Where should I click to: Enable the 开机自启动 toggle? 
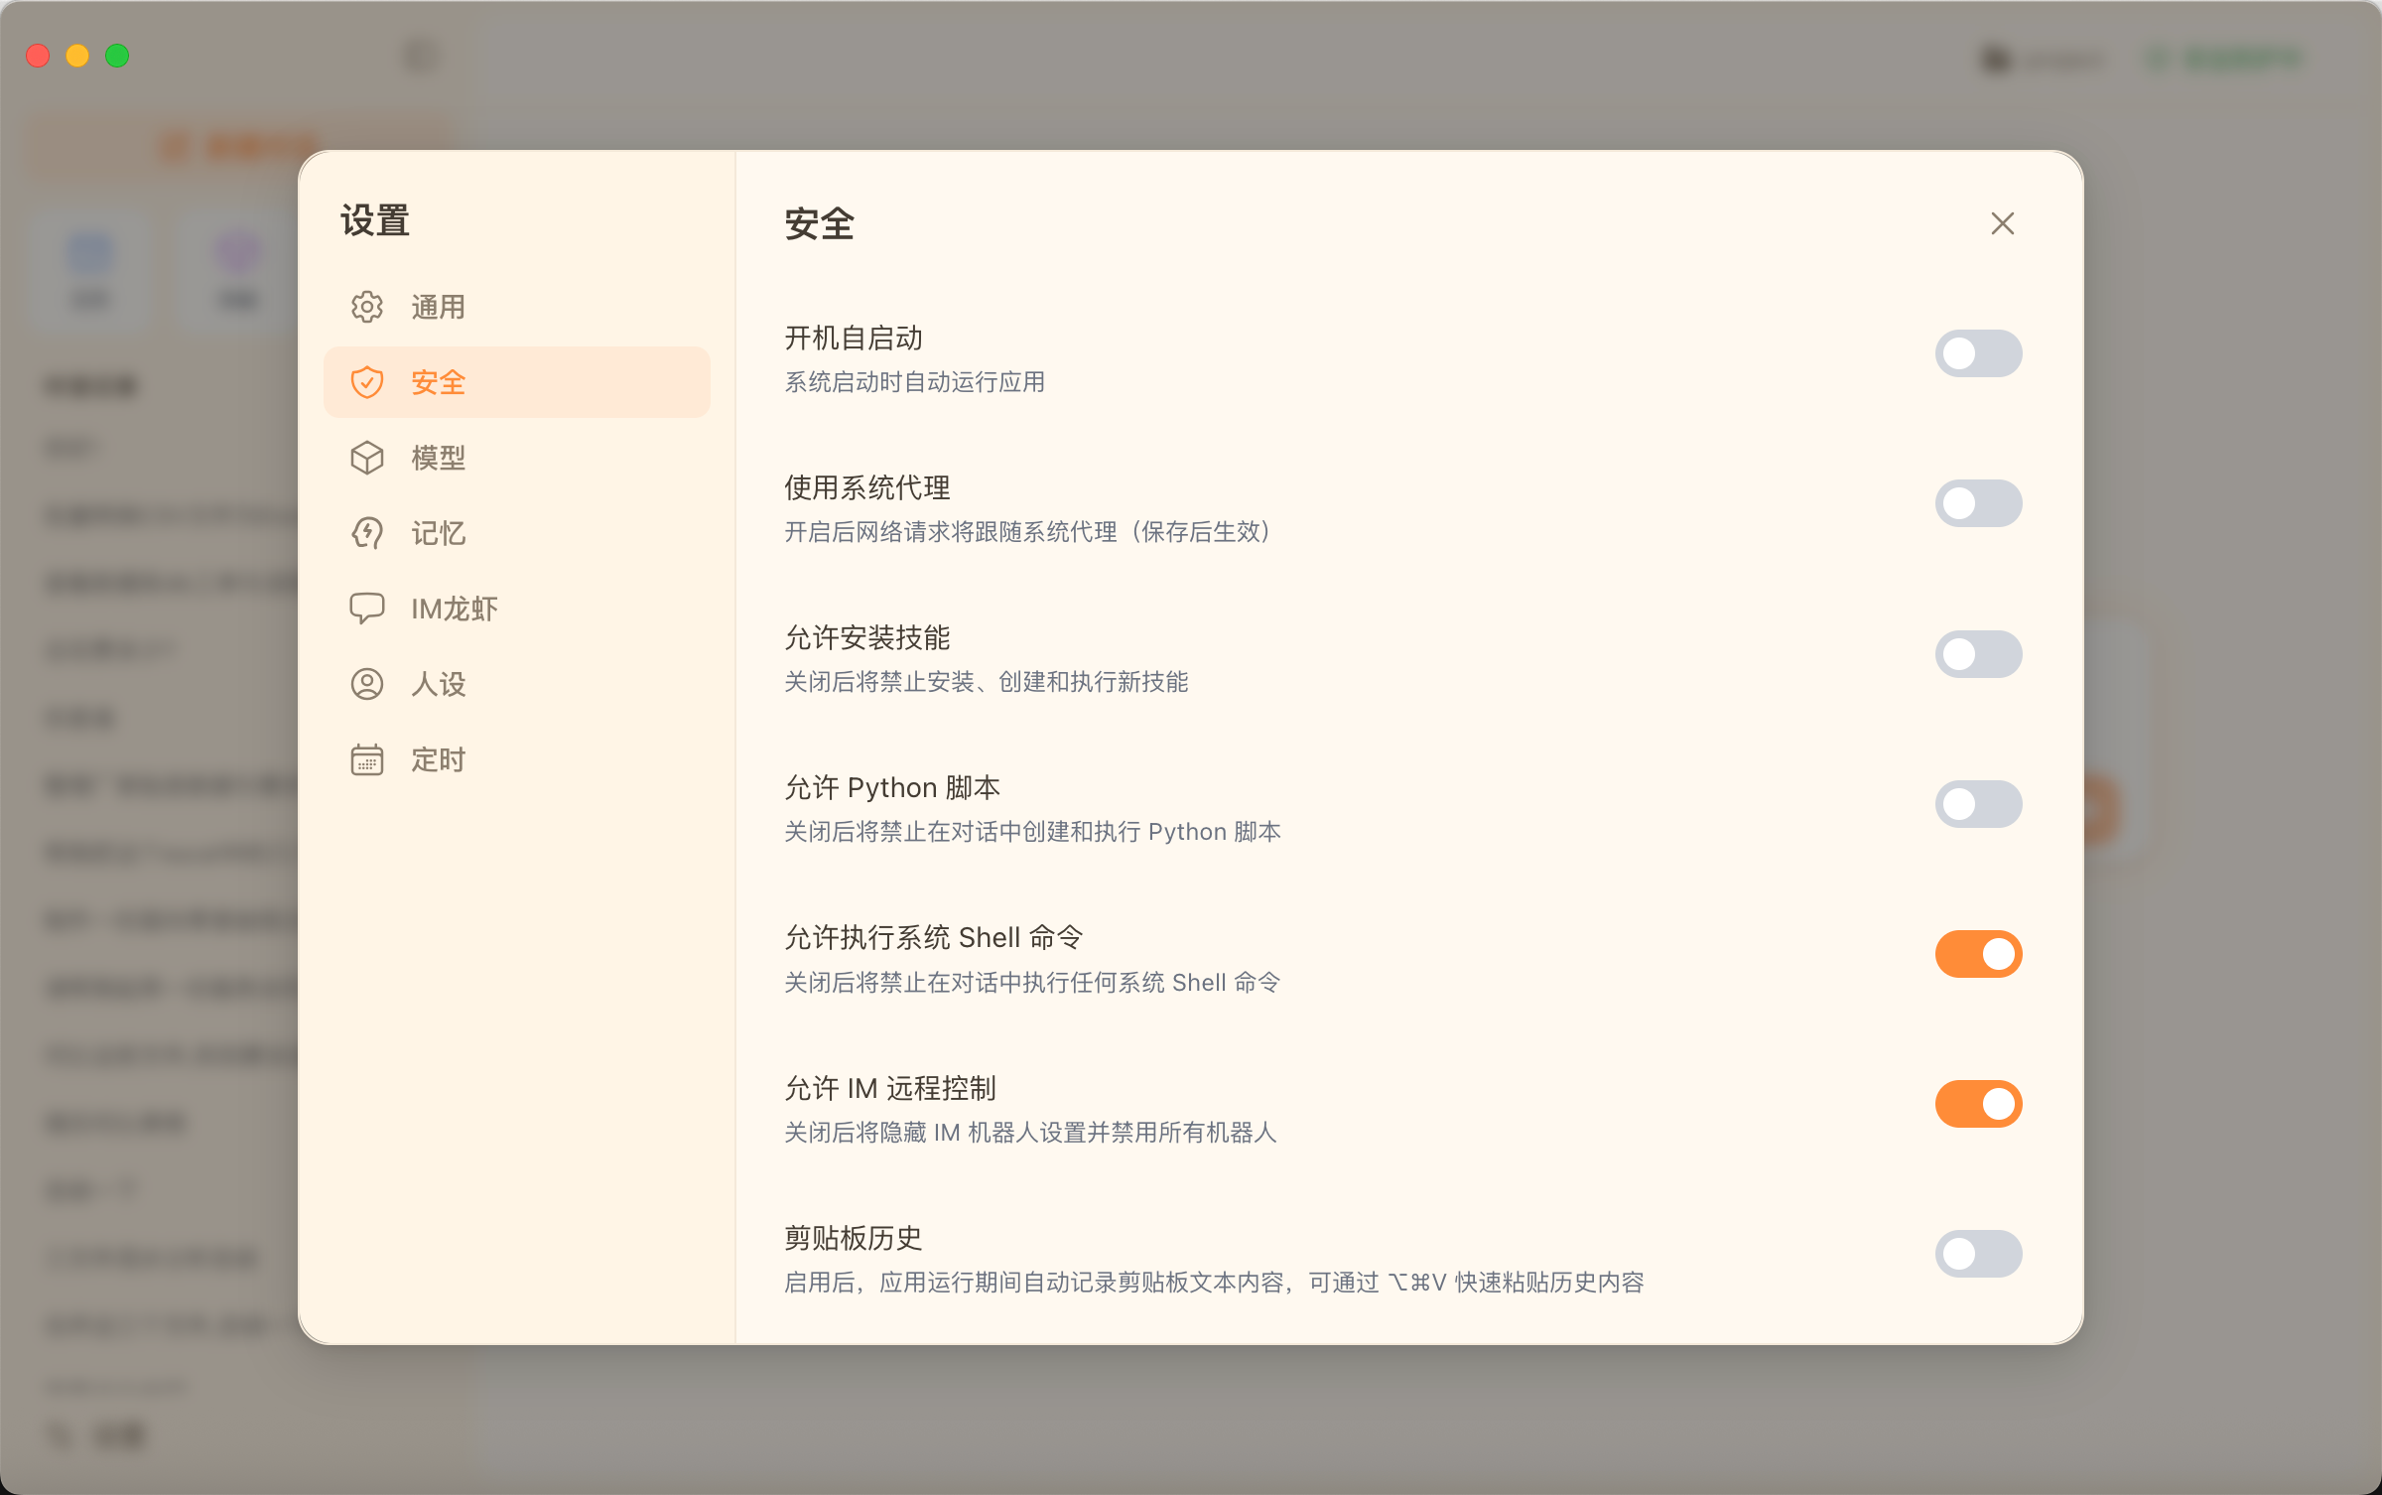1979,353
